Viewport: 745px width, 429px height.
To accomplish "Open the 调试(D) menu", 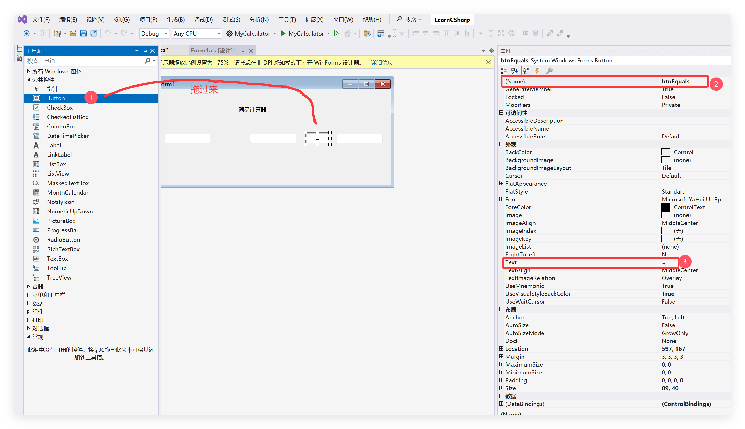I will click(203, 19).
